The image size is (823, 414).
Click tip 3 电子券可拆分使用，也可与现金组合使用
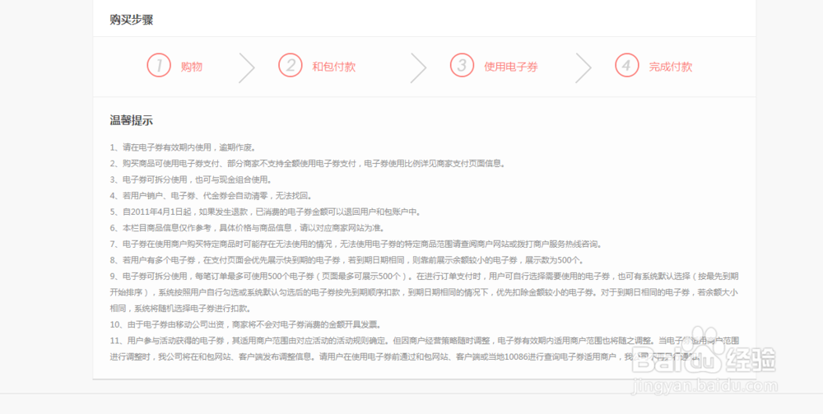pyautogui.click(x=191, y=180)
